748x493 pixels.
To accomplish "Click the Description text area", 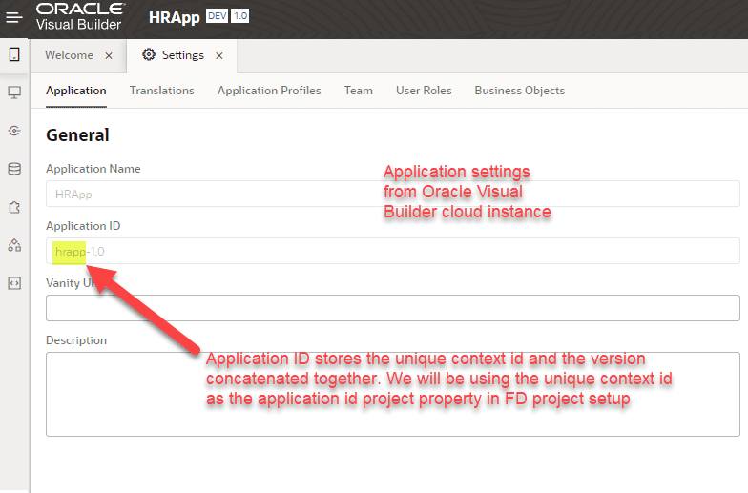I will coord(393,395).
